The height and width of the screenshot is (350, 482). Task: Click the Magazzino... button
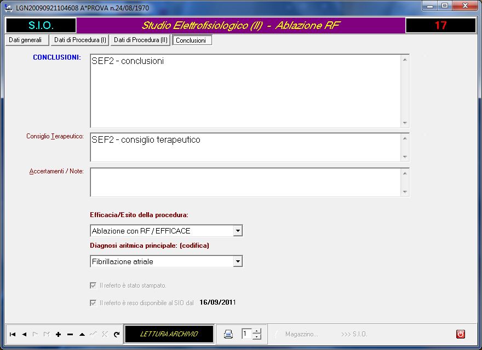click(301, 334)
